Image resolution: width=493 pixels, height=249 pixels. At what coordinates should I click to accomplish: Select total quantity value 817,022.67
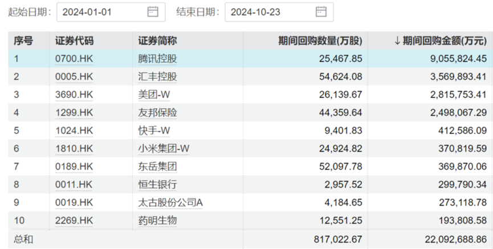tap(338, 239)
